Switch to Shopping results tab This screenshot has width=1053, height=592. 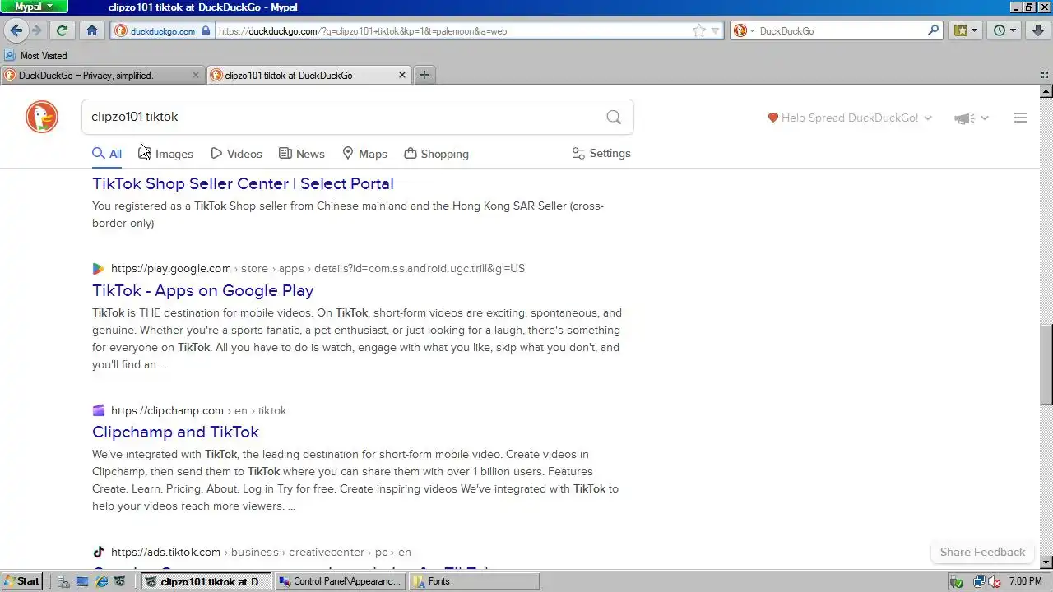point(436,154)
